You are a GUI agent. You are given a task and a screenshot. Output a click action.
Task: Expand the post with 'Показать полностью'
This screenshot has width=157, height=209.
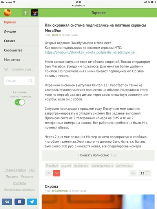(98, 155)
